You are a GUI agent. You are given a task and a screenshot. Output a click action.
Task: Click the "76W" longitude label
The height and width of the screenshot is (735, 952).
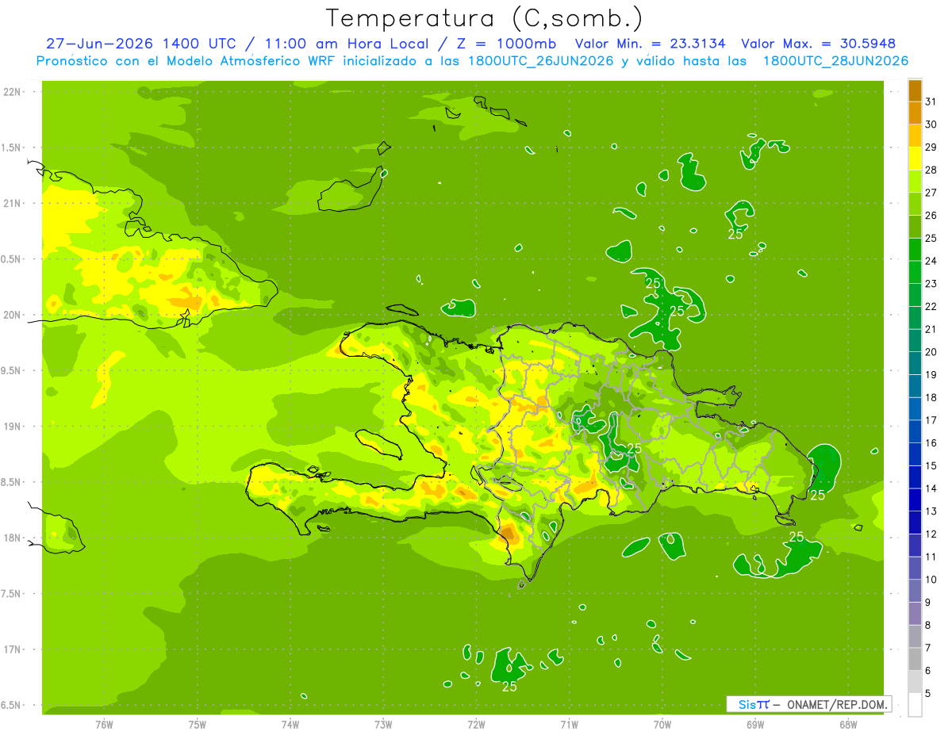[x=104, y=725]
